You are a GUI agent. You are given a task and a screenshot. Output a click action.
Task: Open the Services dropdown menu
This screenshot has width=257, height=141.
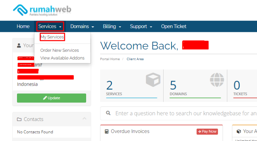50,26
